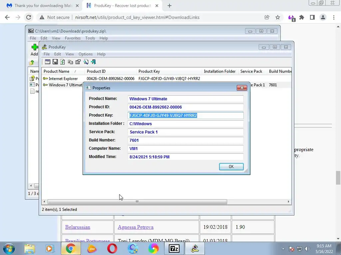341x255 pixels.
Task: Open ProduKey Help menu
Action: click(101, 54)
